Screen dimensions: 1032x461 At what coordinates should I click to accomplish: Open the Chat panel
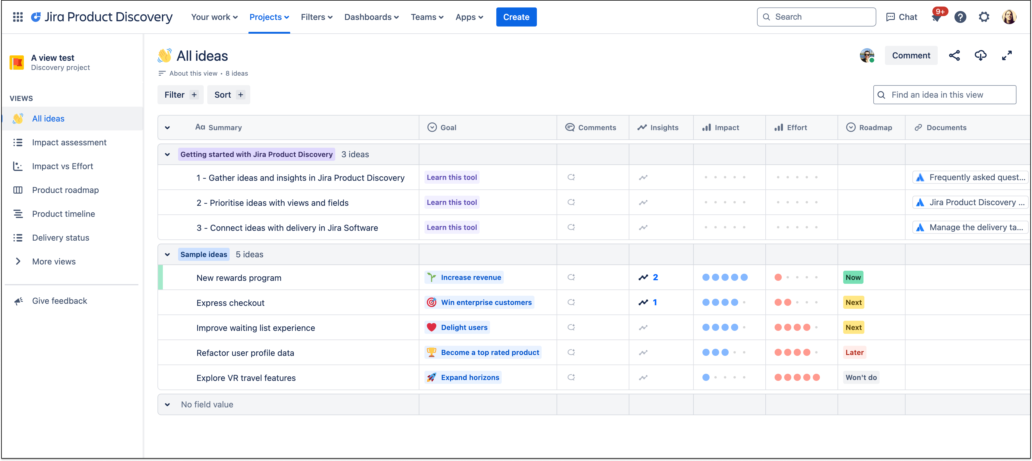click(x=901, y=17)
